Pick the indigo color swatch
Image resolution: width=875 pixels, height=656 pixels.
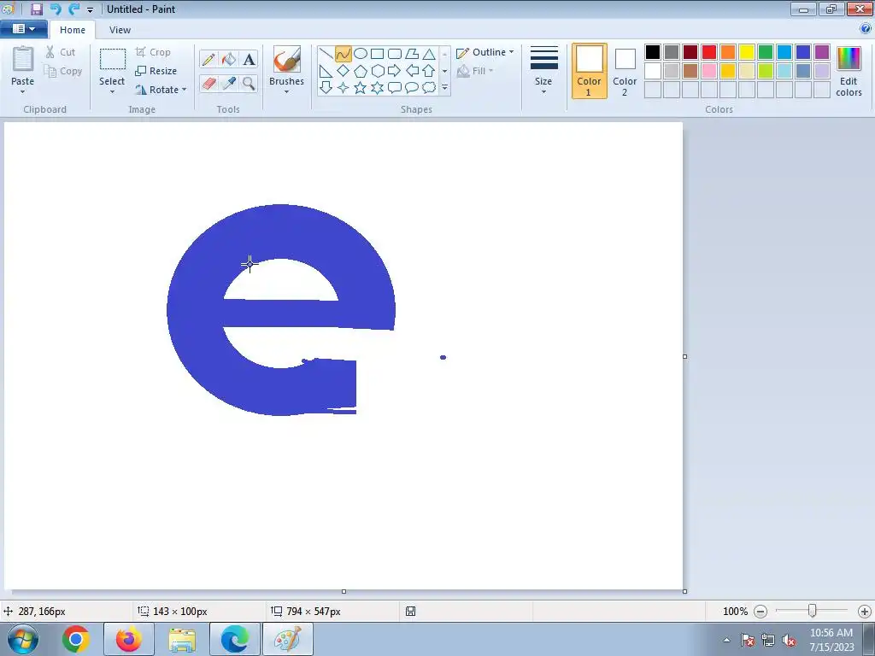[803, 52]
